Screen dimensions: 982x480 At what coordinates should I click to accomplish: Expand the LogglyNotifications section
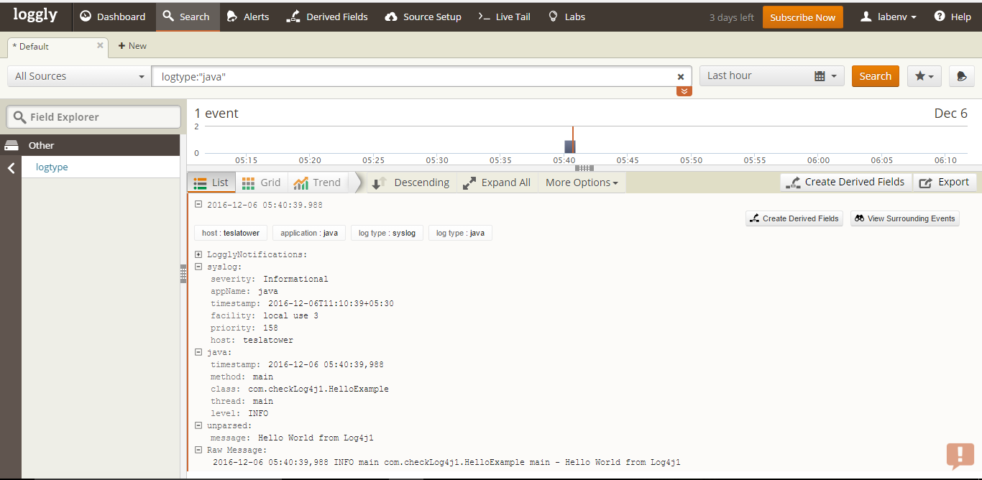[198, 254]
